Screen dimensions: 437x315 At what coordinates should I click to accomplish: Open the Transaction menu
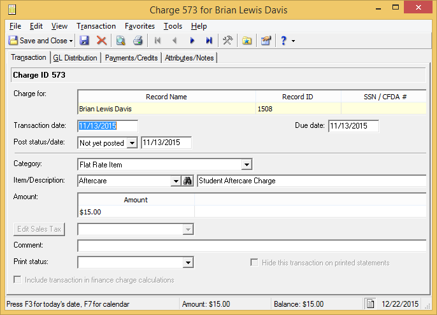(x=96, y=26)
